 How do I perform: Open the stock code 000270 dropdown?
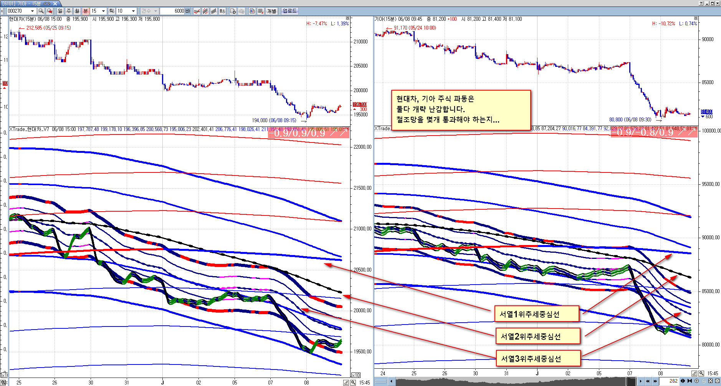tap(32, 11)
